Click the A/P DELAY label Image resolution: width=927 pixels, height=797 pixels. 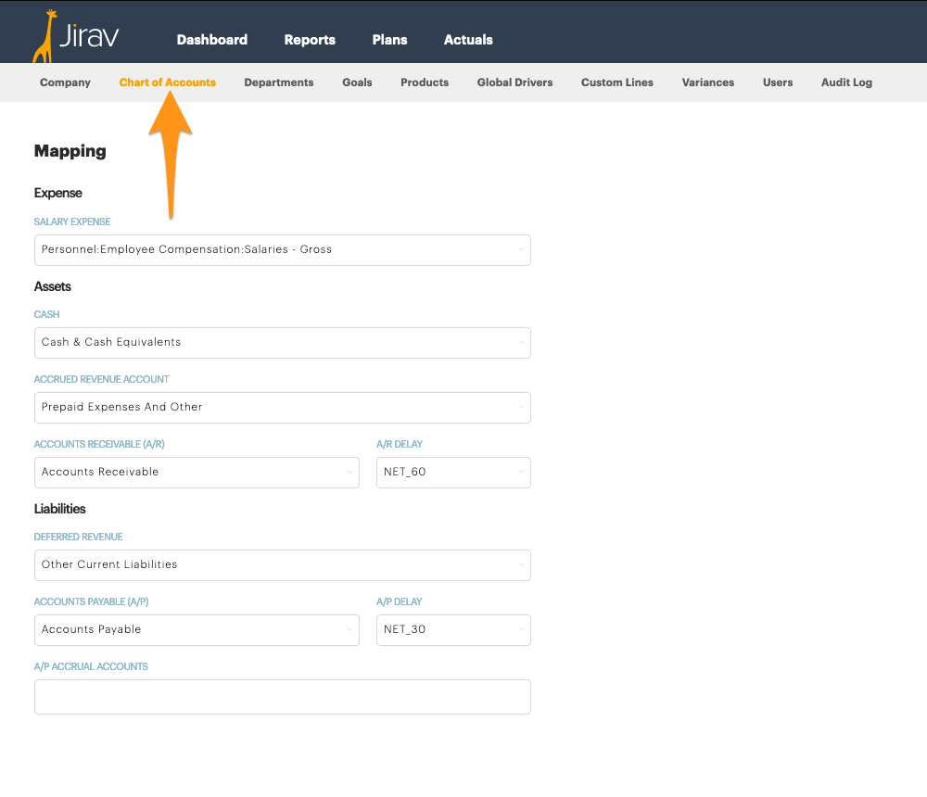[x=399, y=601]
